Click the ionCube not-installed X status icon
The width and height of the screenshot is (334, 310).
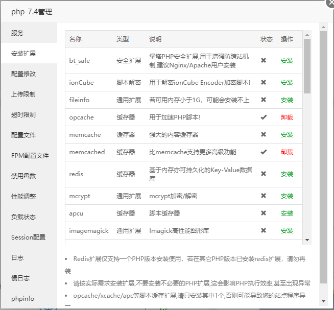coord(264,82)
